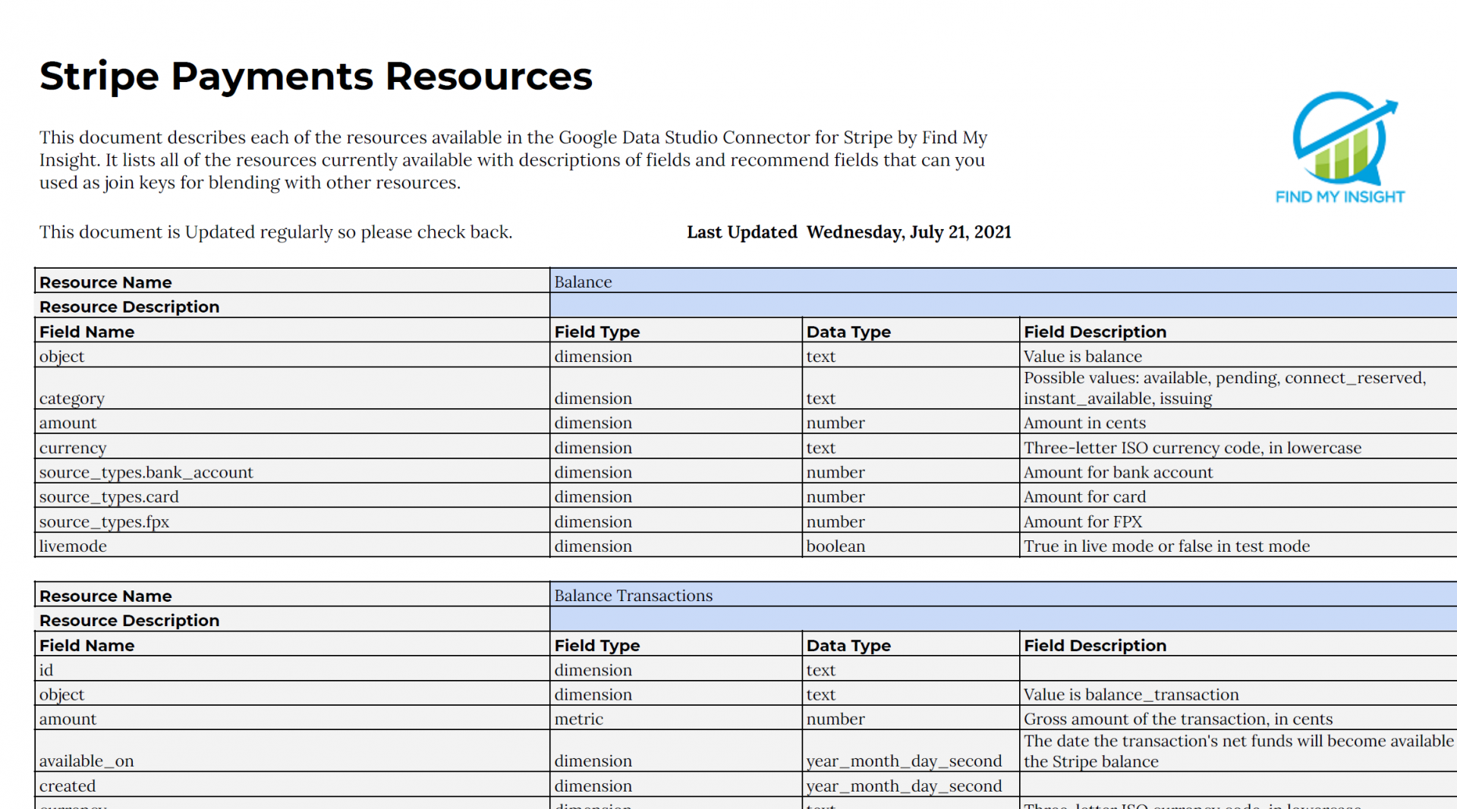Viewport: 1457px width, 809px height.
Task: Click the Resource Description label cell
Action: (129, 307)
